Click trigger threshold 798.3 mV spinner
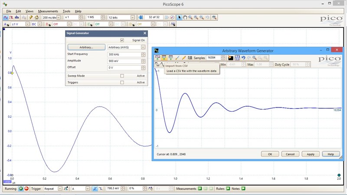 tap(123, 188)
